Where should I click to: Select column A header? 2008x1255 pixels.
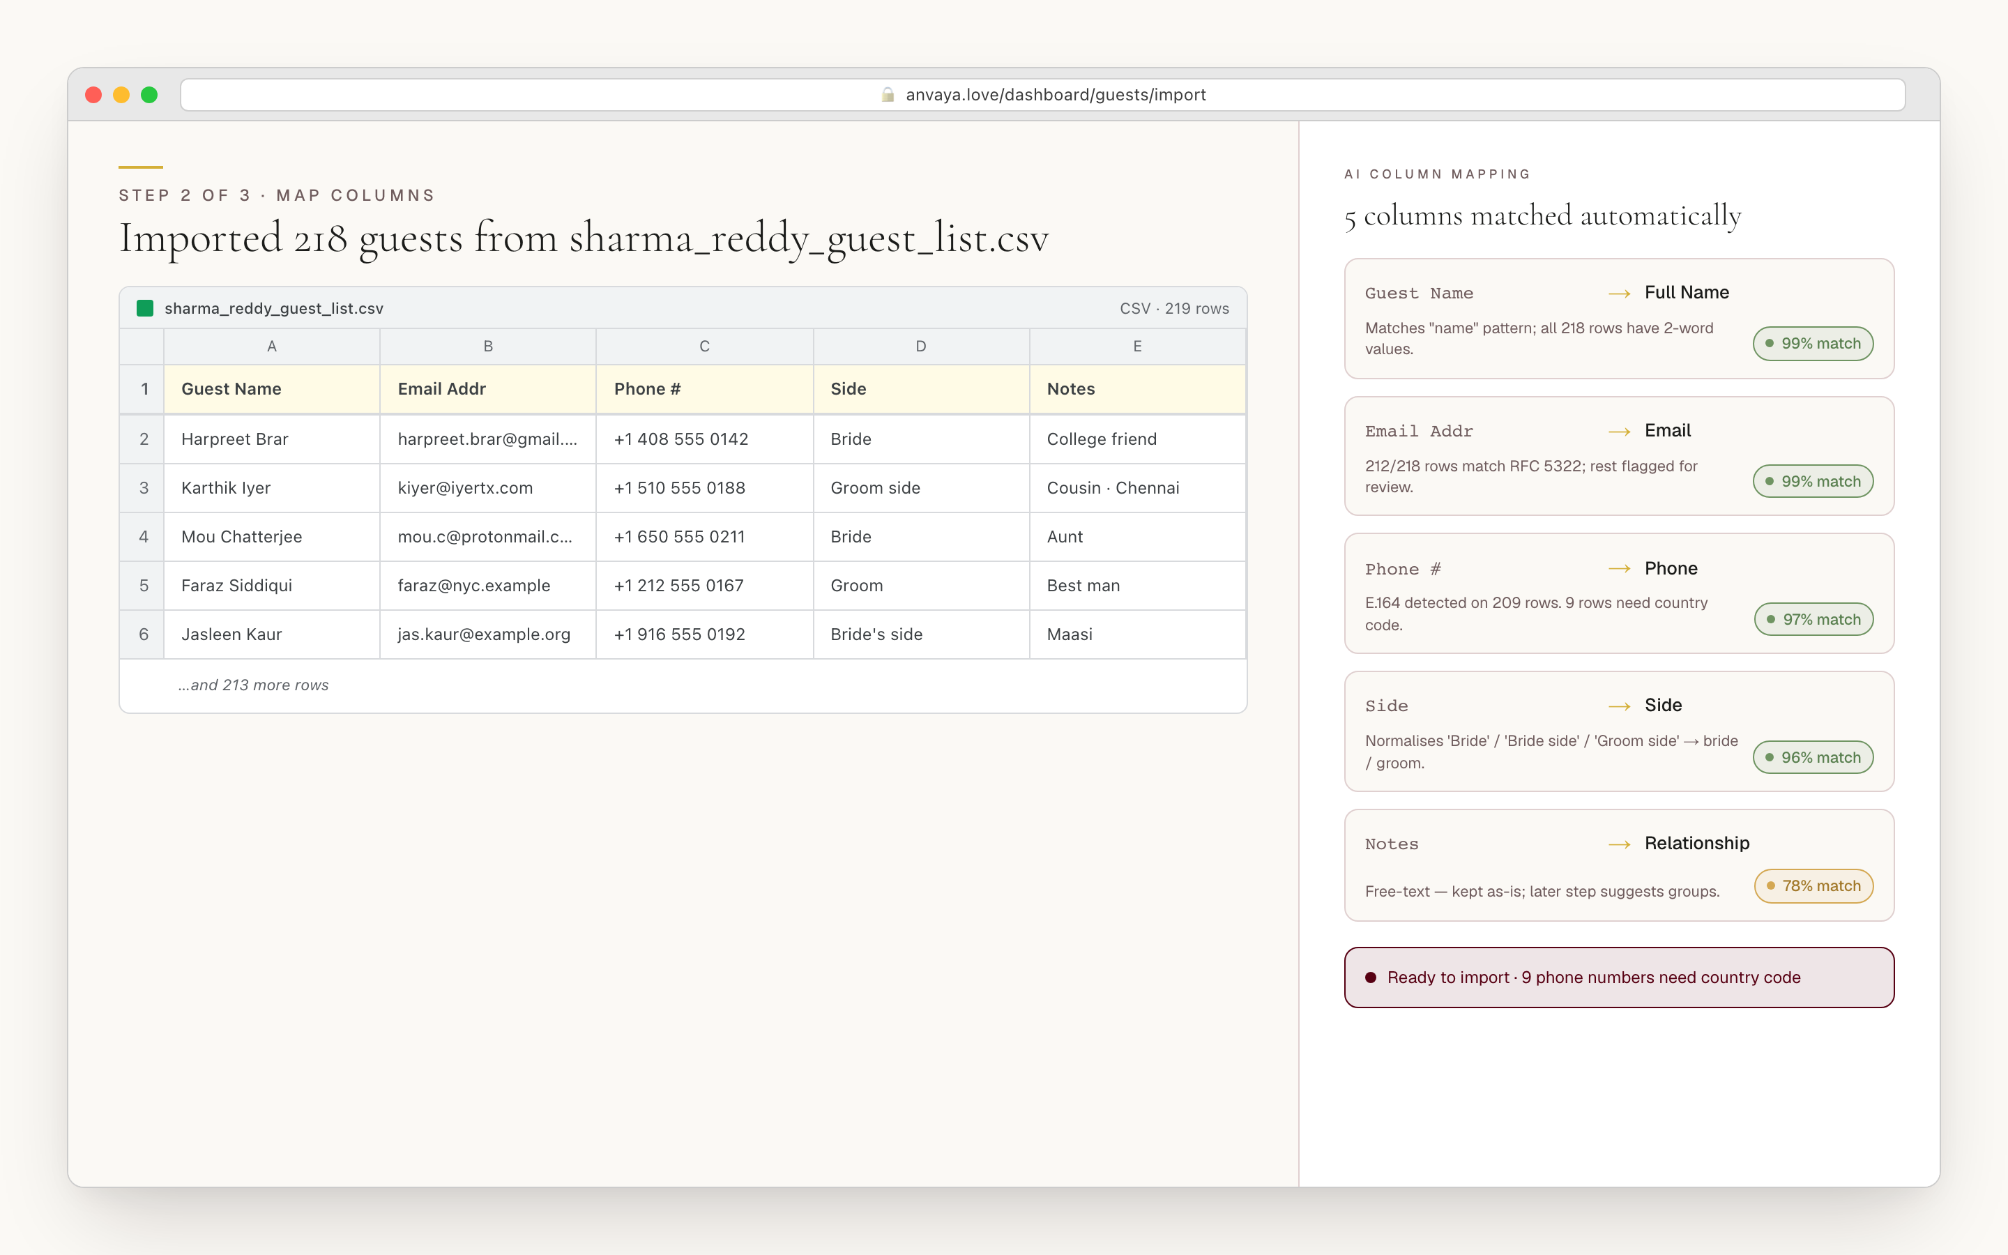[x=271, y=346]
